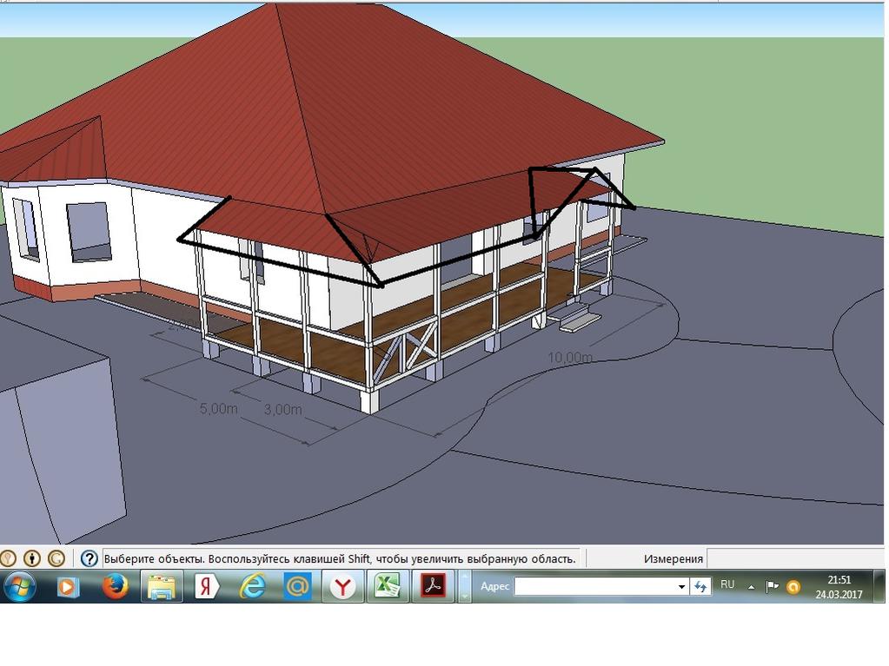Switch RU input language indicator
Screen dimensions: 889x666
pyautogui.click(x=727, y=585)
